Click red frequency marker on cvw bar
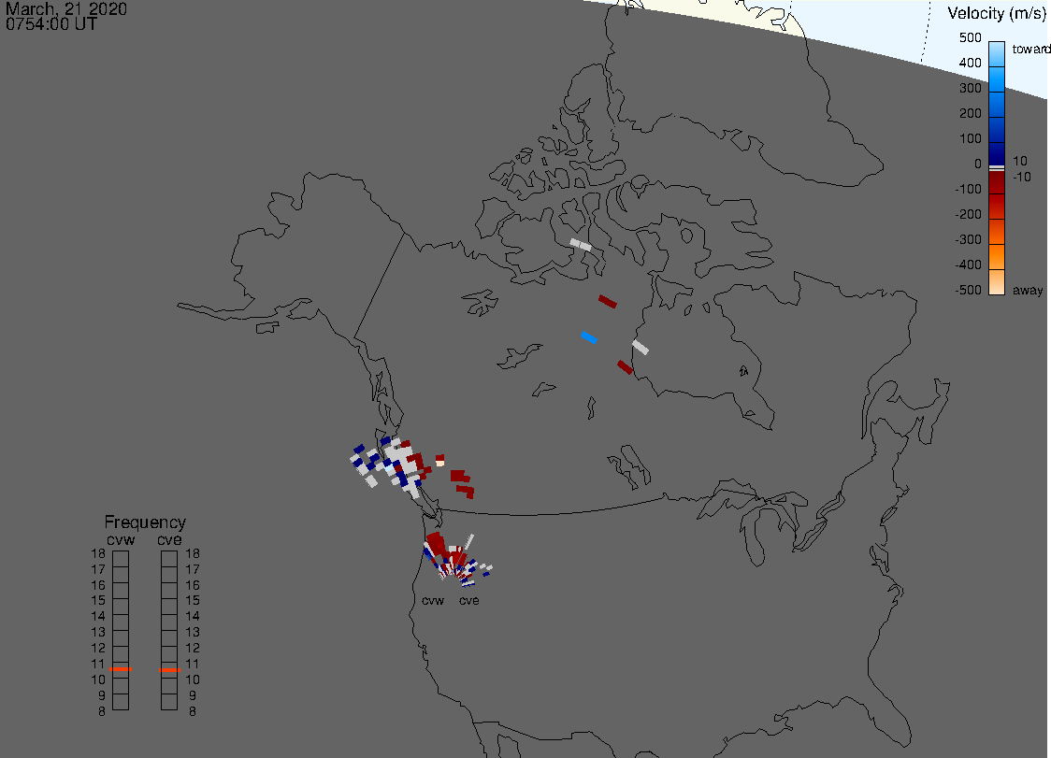Image resolution: width=1051 pixels, height=758 pixels. tap(121, 669)
